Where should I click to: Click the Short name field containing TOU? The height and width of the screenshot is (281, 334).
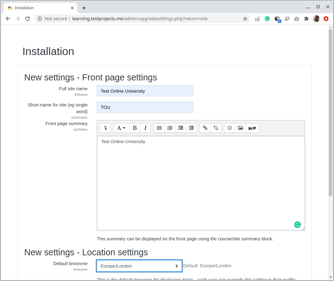tap(145, 107)
